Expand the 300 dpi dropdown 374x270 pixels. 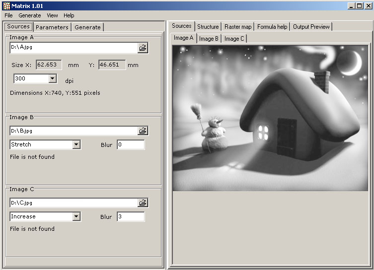53,78
